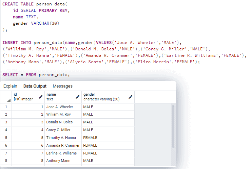Click the edit pencil in gender column header

coord(131,97)
